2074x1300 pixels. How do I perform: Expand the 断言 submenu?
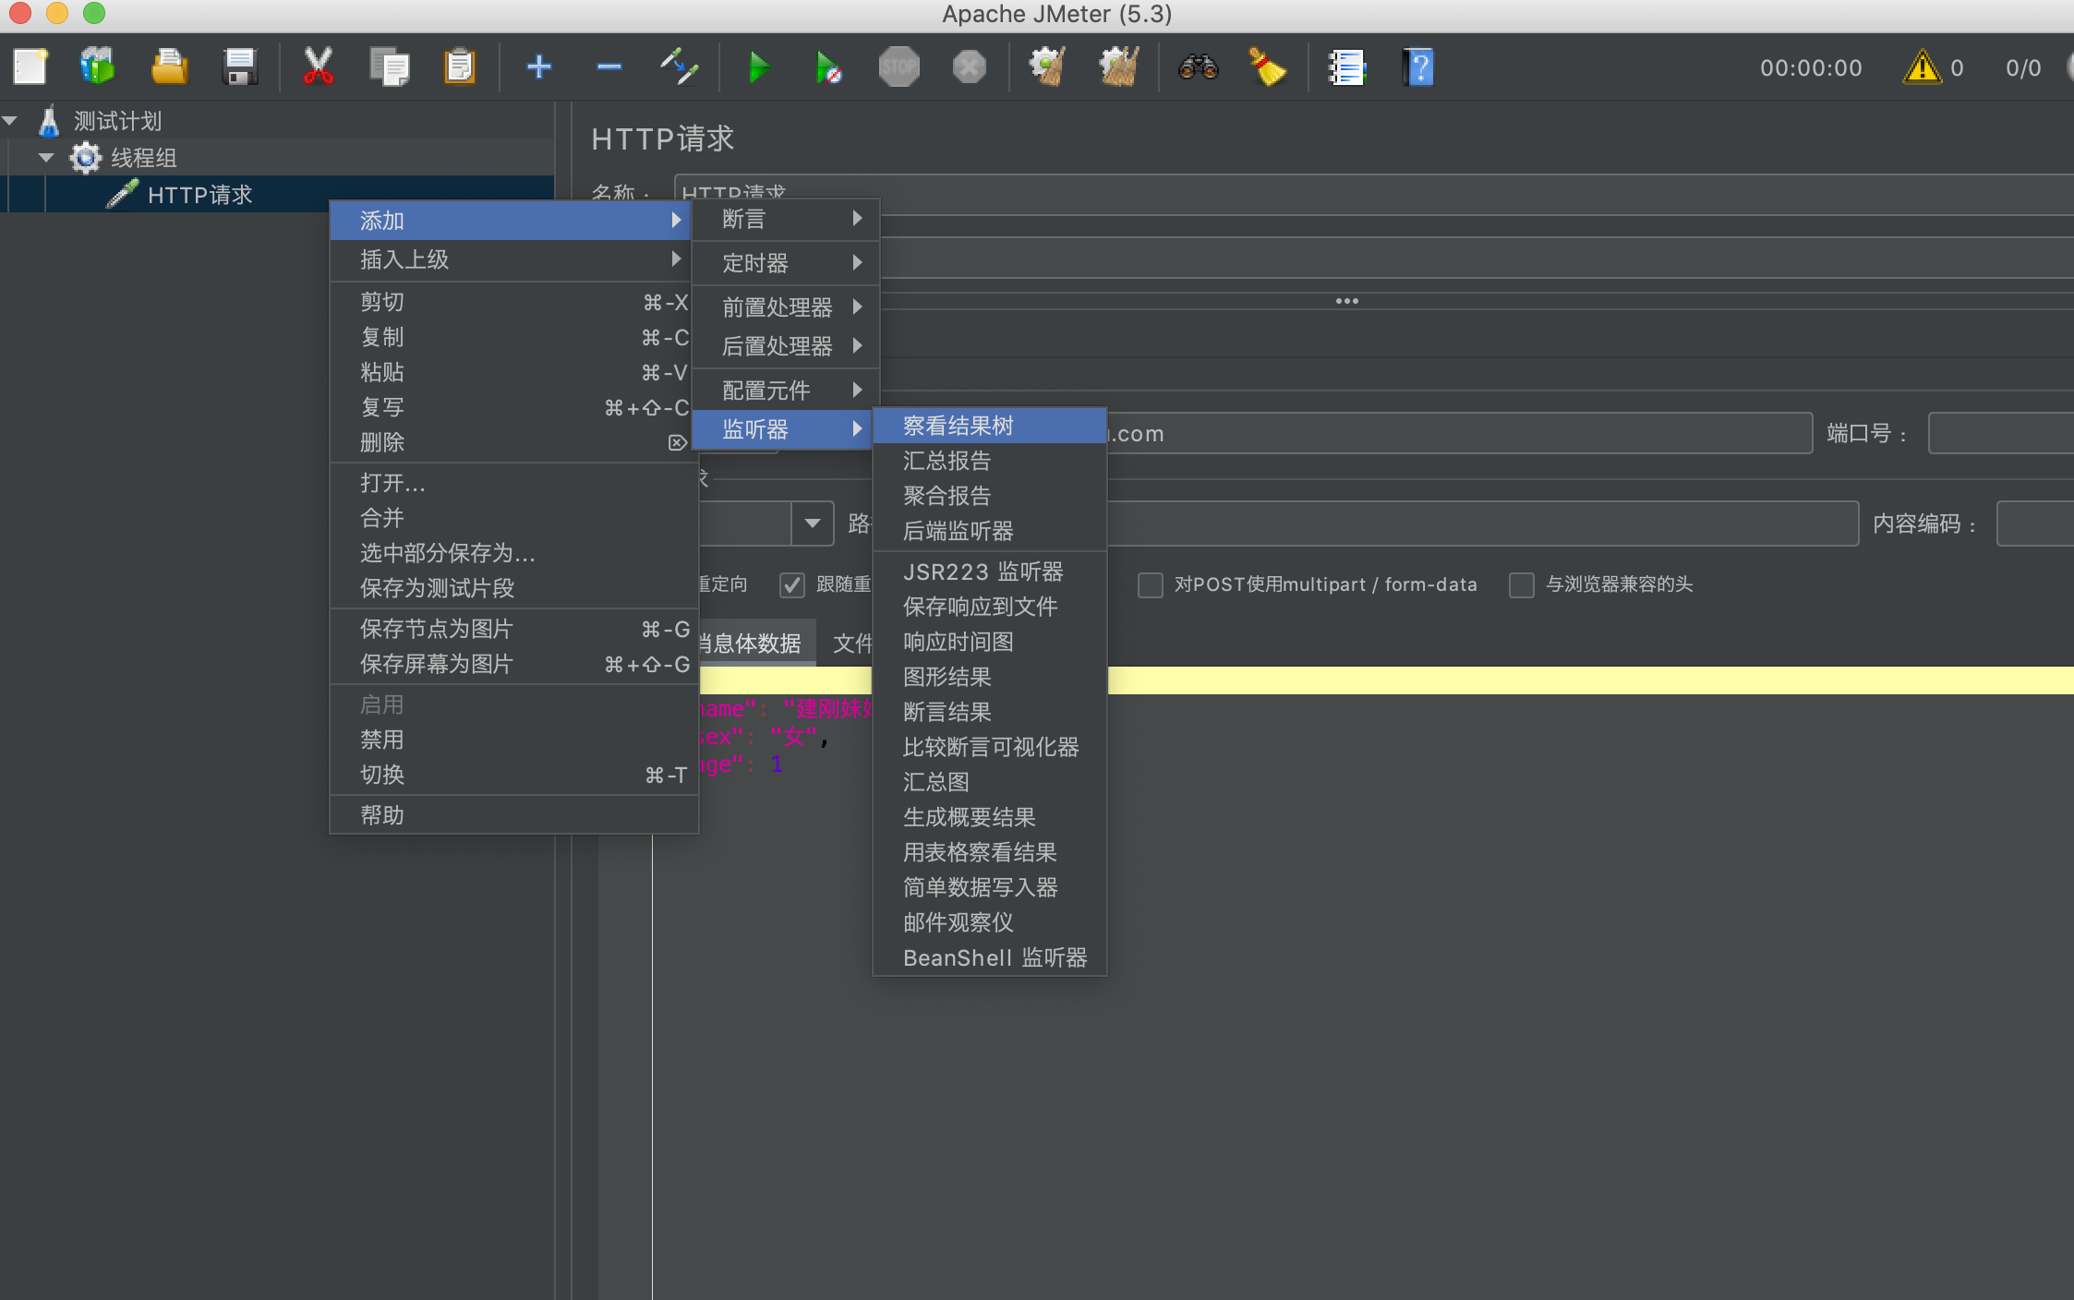click(x=785, y=219)
